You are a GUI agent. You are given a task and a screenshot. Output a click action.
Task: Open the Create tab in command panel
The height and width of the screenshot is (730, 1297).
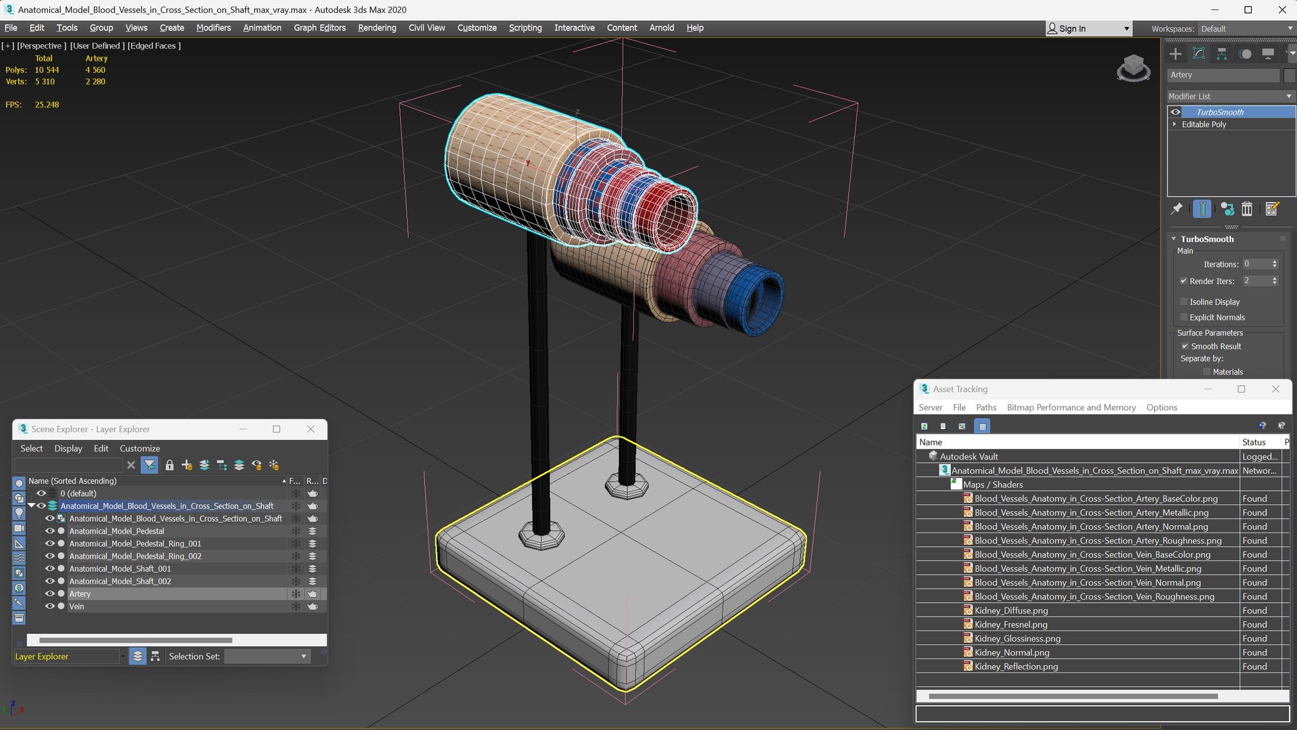pos(1175,54)
